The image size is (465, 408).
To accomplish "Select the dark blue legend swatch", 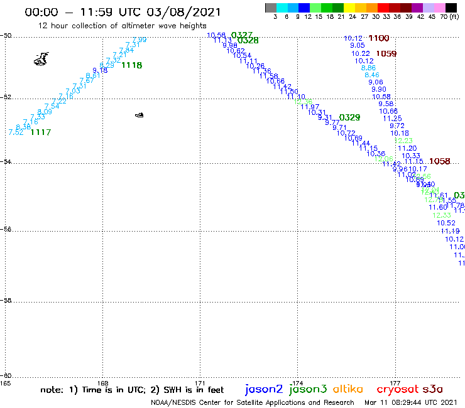I will point(304,8).
